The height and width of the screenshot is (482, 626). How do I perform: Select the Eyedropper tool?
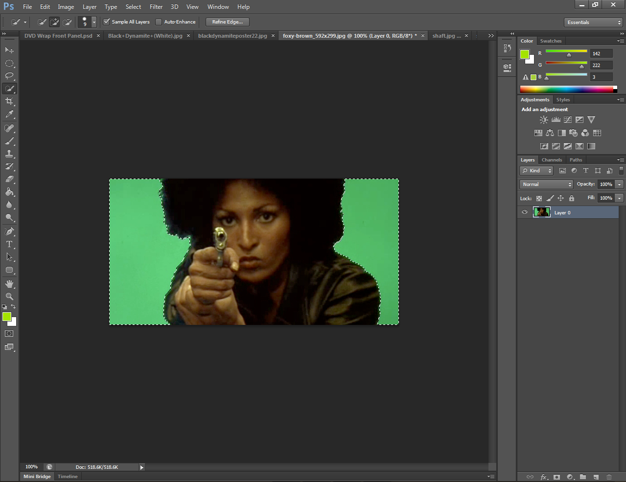(x=9, y=115)
